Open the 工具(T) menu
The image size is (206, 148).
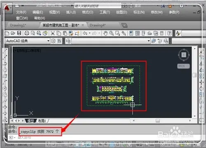tap(105, 12)
